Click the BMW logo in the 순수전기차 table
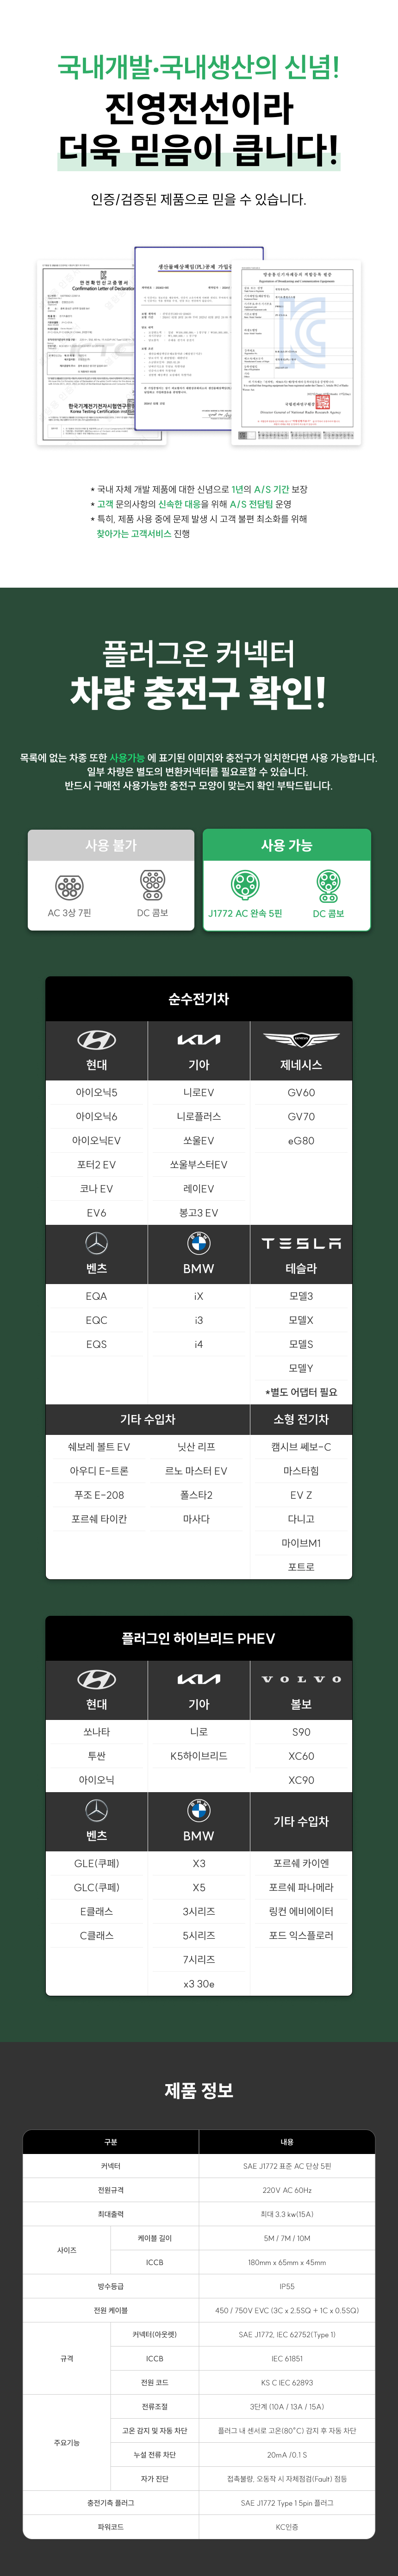This screenshot has height=2576, width=398. pyautogui.click(x=198, y=1243)
